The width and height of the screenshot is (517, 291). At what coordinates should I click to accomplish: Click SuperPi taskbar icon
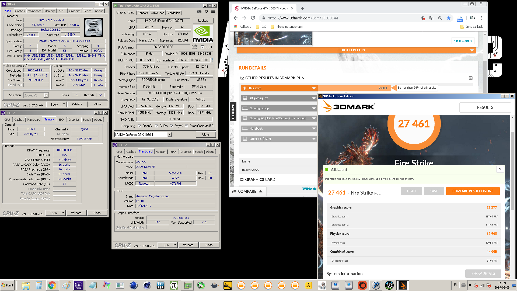click(174, 285)
